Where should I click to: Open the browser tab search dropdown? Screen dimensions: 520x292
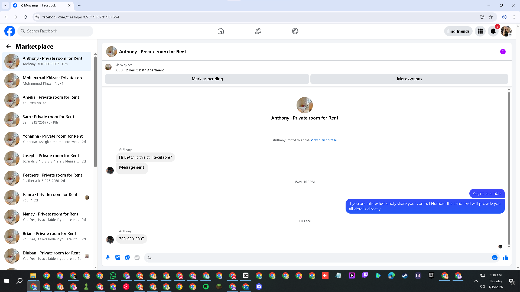click(x=5, y=5)
